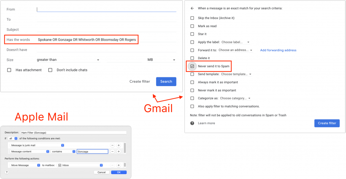Check 'Skip the Inbox (Archive it)'
This screenshot has height=179, width=346.
(x=192, y=18)
